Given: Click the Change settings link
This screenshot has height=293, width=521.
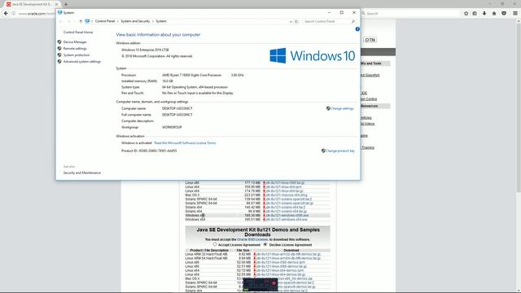Looking at the screenshot, I should click(342, 108).
